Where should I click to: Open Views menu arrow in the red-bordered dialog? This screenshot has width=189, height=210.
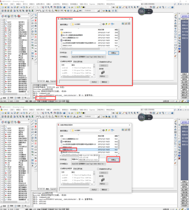tap(113, 24)
